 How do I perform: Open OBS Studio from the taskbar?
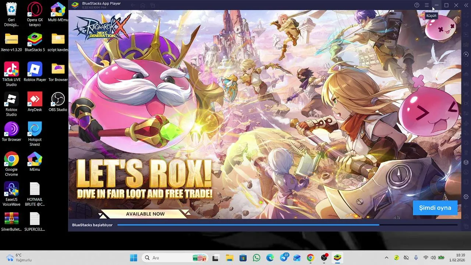click(x=324, y=258)
